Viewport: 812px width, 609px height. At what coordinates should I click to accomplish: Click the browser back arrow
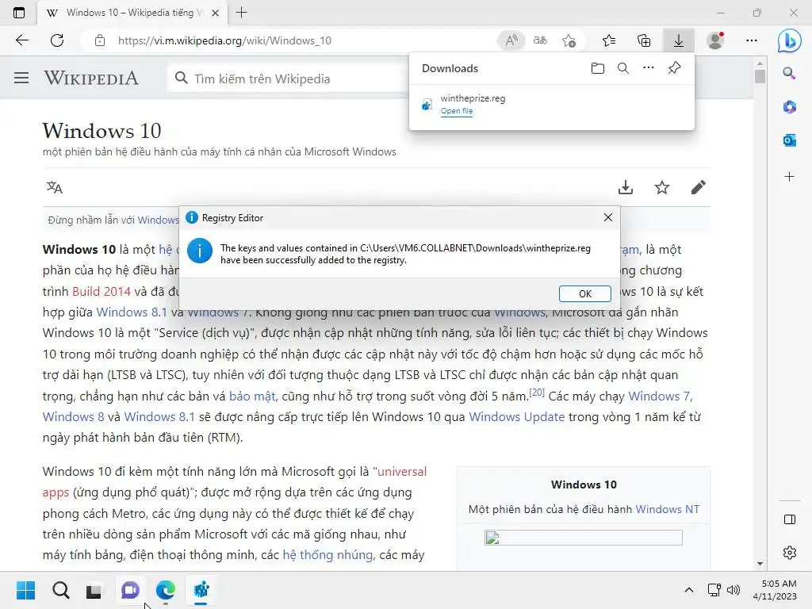click(x=22, y=40)
